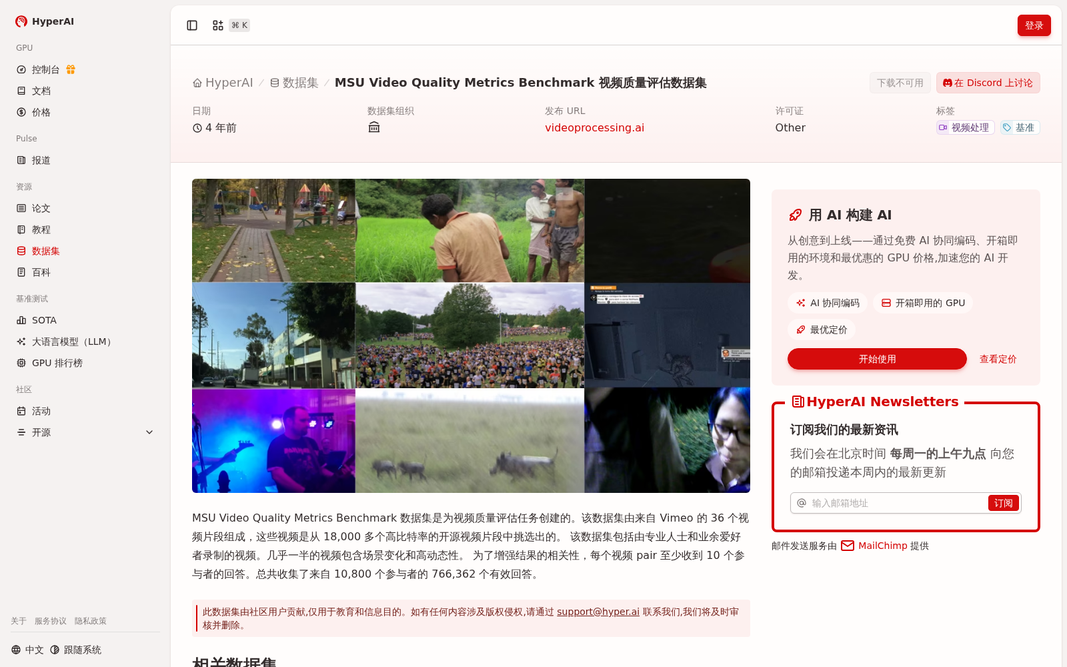The image size is (1067, 667).
Task: Click the rocket icon beside 用 AI 构建 AI
Action: pyautogui.click(x=795, y=215)
